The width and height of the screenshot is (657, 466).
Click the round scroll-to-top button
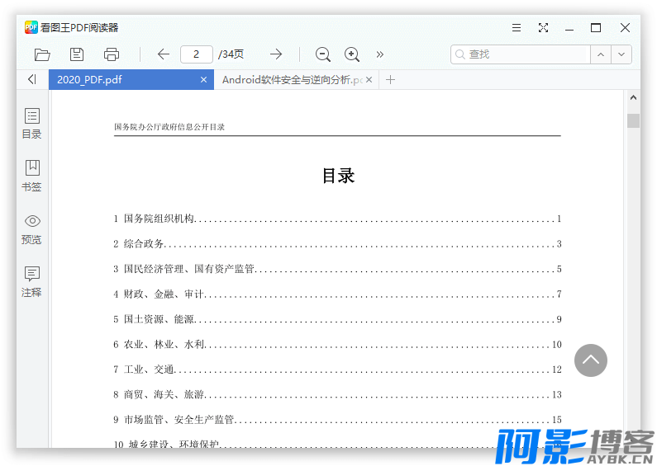coord(591,360)
